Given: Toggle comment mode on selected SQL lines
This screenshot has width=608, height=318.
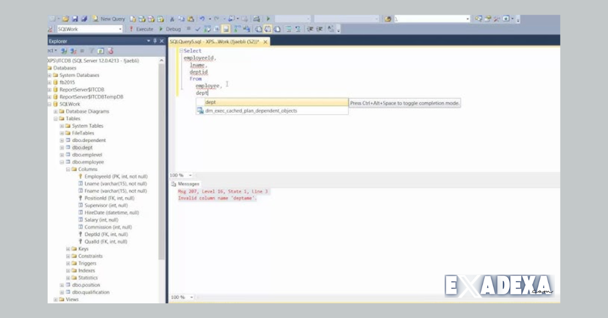Looking at the screenshot, I should tap(289, 29).
